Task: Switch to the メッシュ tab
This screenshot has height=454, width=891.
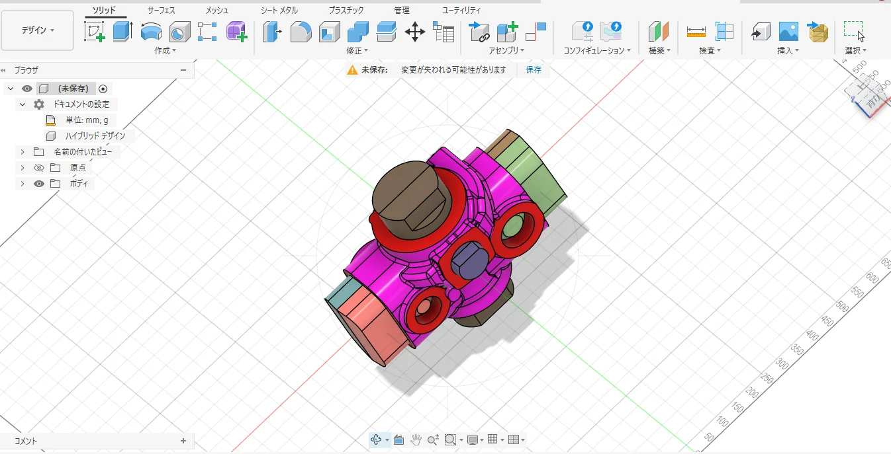Action: (217, 11)
